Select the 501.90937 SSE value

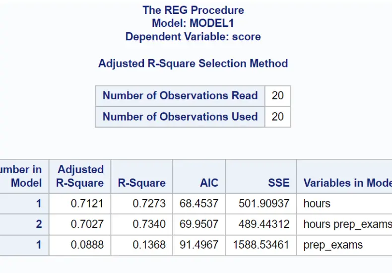point(261,204)
